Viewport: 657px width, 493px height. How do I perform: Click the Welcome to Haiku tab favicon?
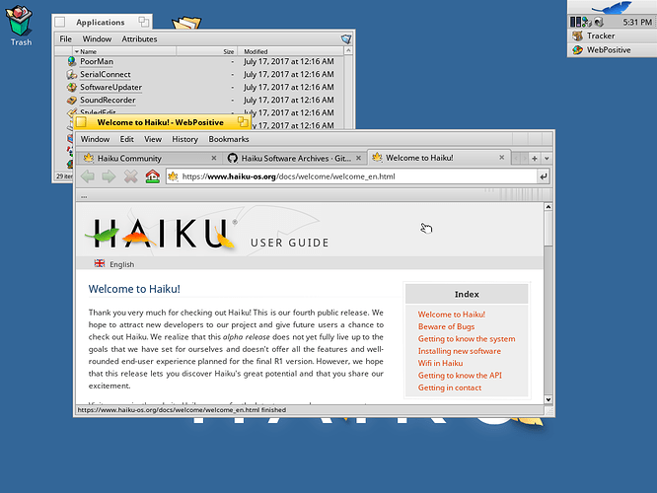click(377, 158)
